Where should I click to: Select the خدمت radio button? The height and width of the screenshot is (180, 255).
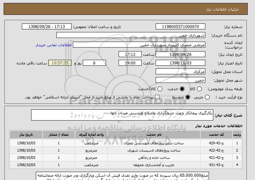(182, 89)
